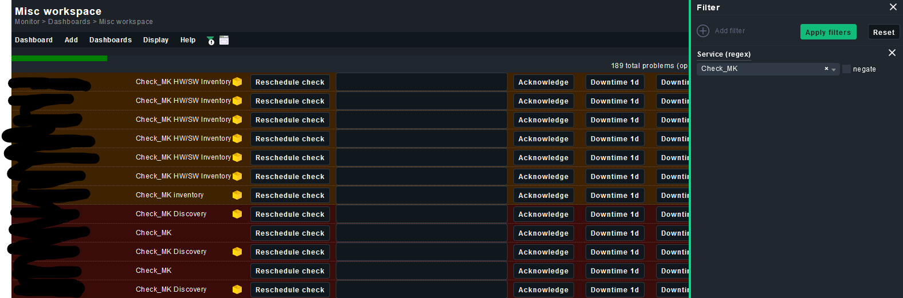The height and width of the screenshot is (298, 903).
Task: Click the yellow cube icon on first Check_MK Discovery row
Action: coord(237,214)
